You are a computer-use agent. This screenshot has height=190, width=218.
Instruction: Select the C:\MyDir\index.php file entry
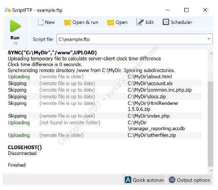click(149, 116)
